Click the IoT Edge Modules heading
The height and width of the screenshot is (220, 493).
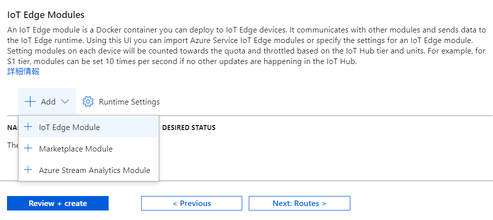click(46, 15)
